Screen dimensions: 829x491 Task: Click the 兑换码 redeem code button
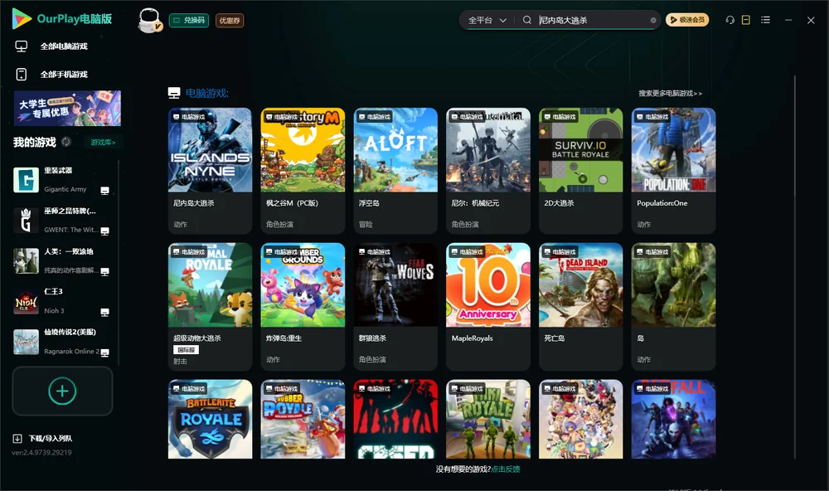[189, 20]
